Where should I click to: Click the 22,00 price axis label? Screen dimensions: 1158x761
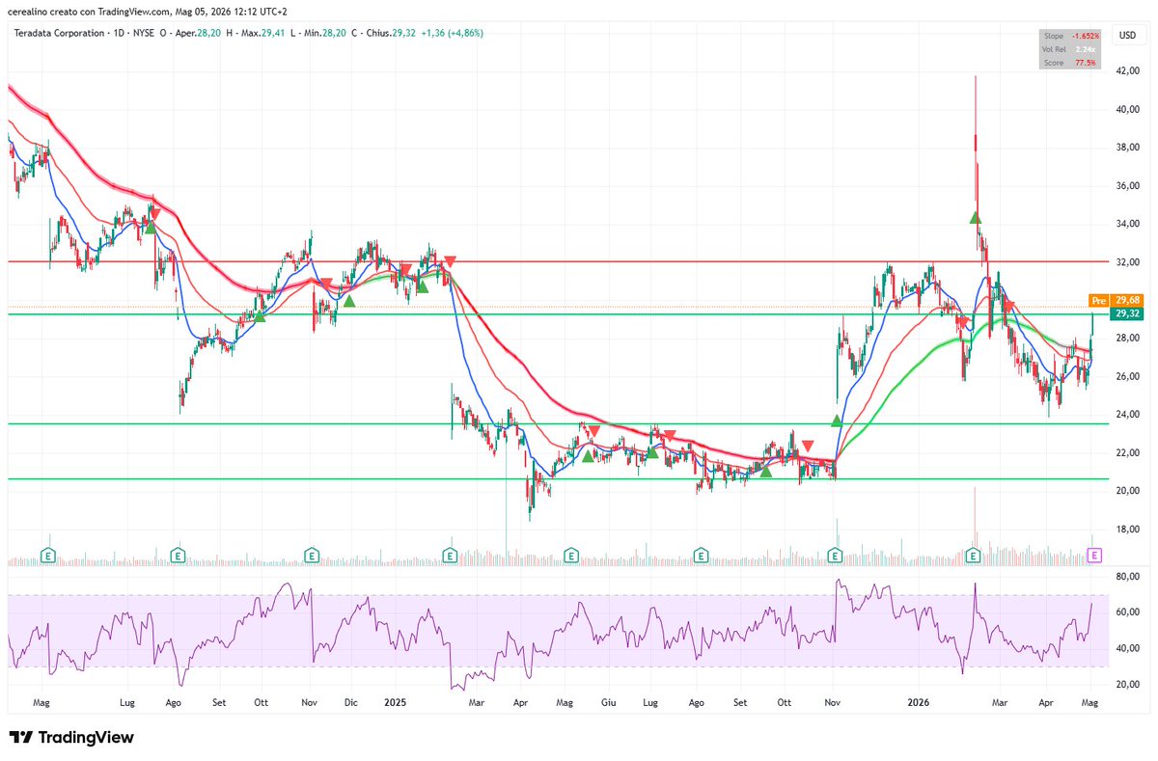coord(1127,452)
